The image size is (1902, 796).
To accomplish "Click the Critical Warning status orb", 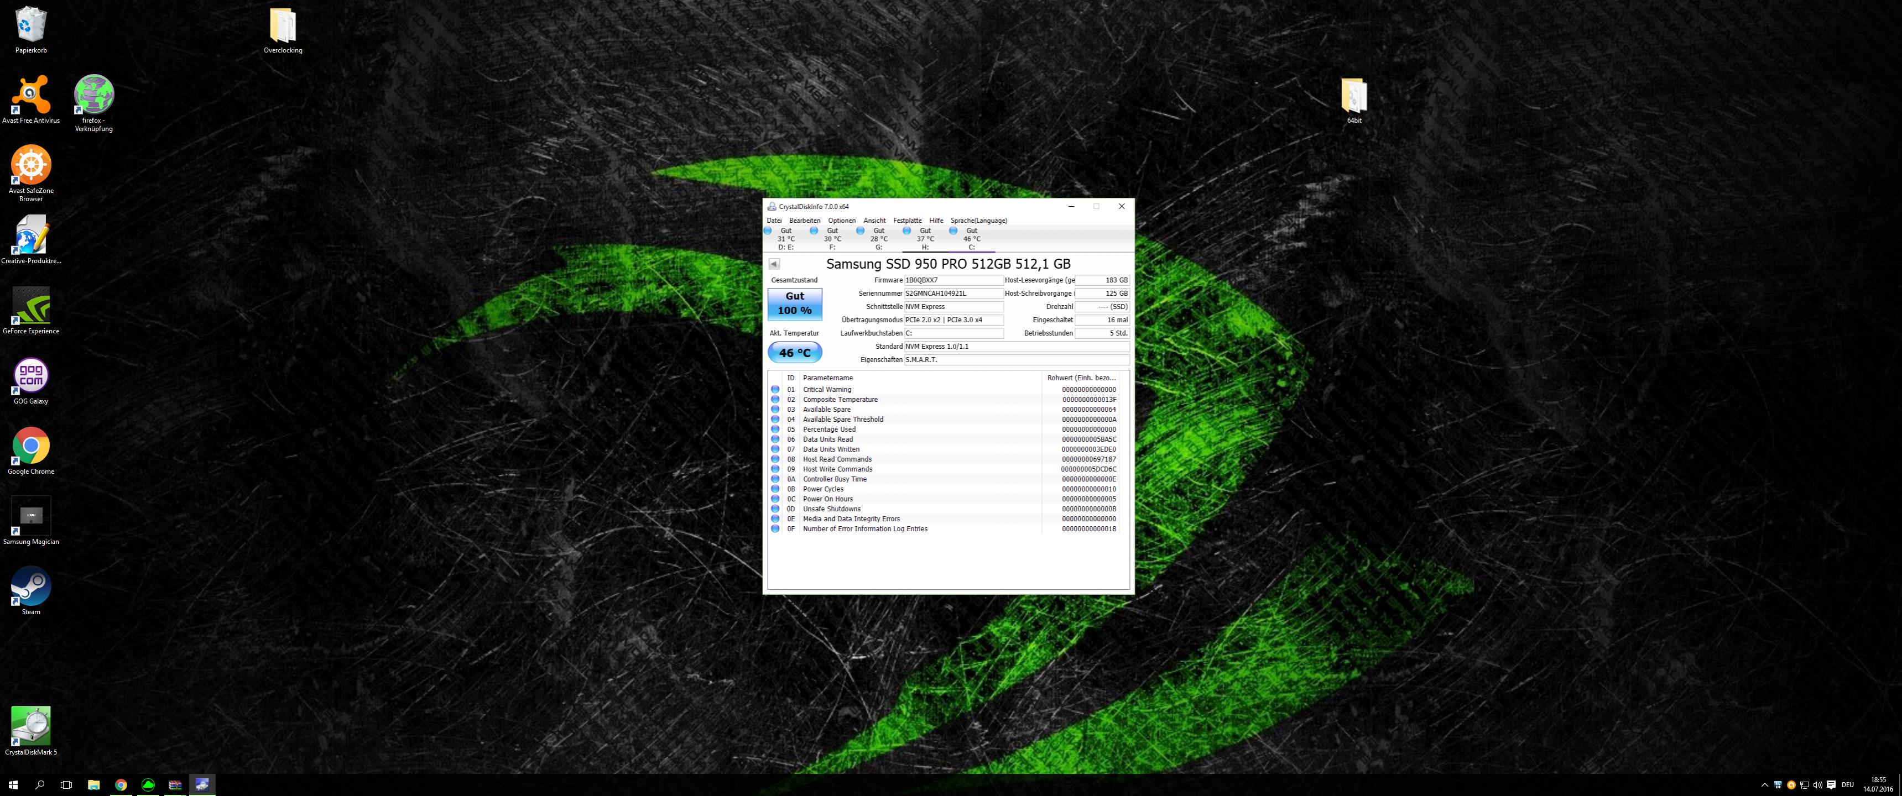I will pyautogui.click(x=775, y=390).
